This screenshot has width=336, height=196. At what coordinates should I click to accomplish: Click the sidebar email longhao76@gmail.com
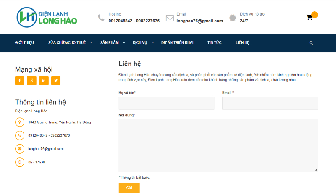46,149
